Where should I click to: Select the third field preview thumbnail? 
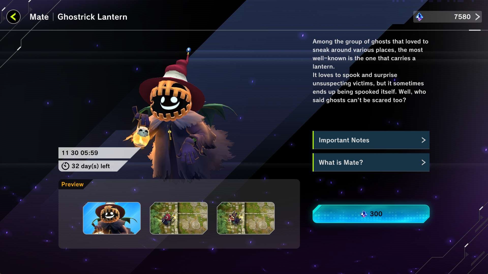pyautogui.click(x=246, y=218)
